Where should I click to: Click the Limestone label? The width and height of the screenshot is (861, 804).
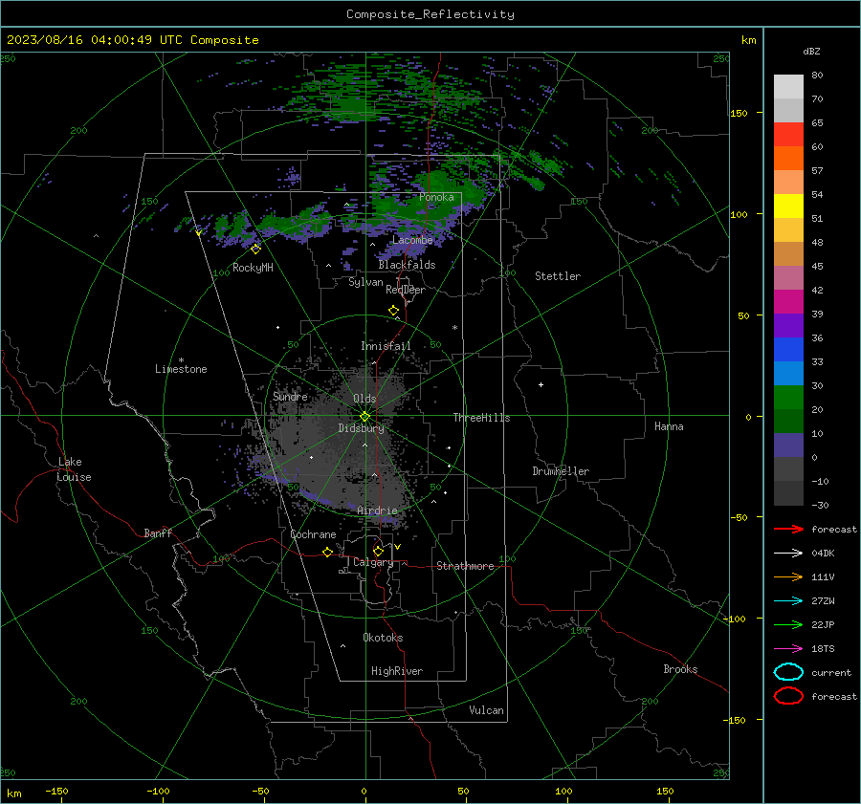(x=181, y=369)
